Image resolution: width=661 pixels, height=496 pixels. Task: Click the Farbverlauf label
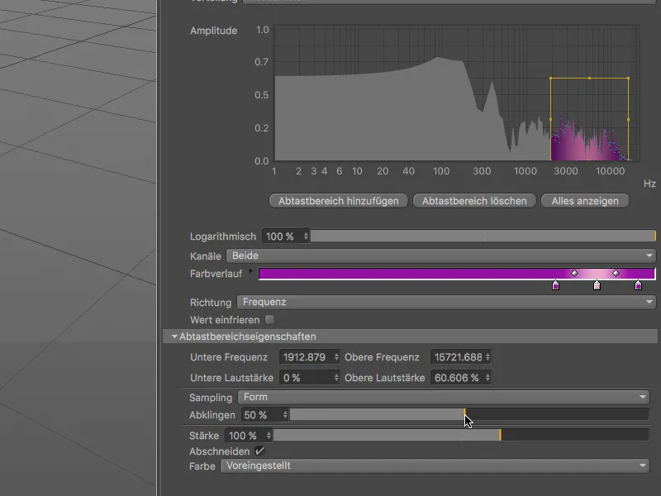click(x=216, y=274)
